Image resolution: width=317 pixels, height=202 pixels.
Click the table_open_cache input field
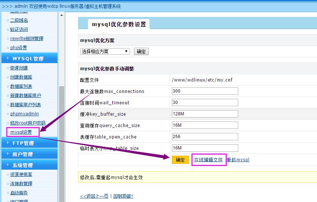(205, 137)
